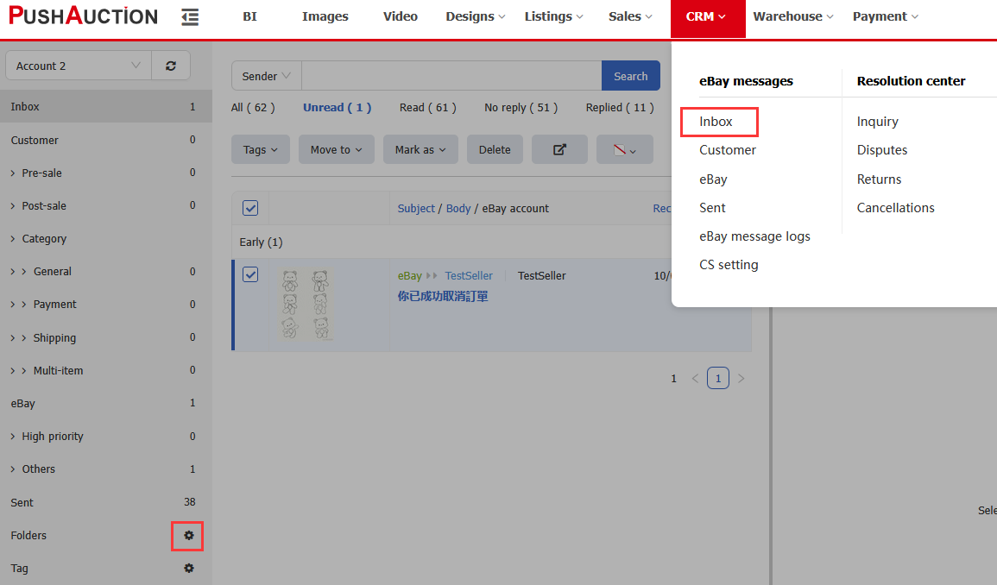Expand the Tags dropdown button
This screenshot has height=585, width=997.
click(x=261, y=149)
